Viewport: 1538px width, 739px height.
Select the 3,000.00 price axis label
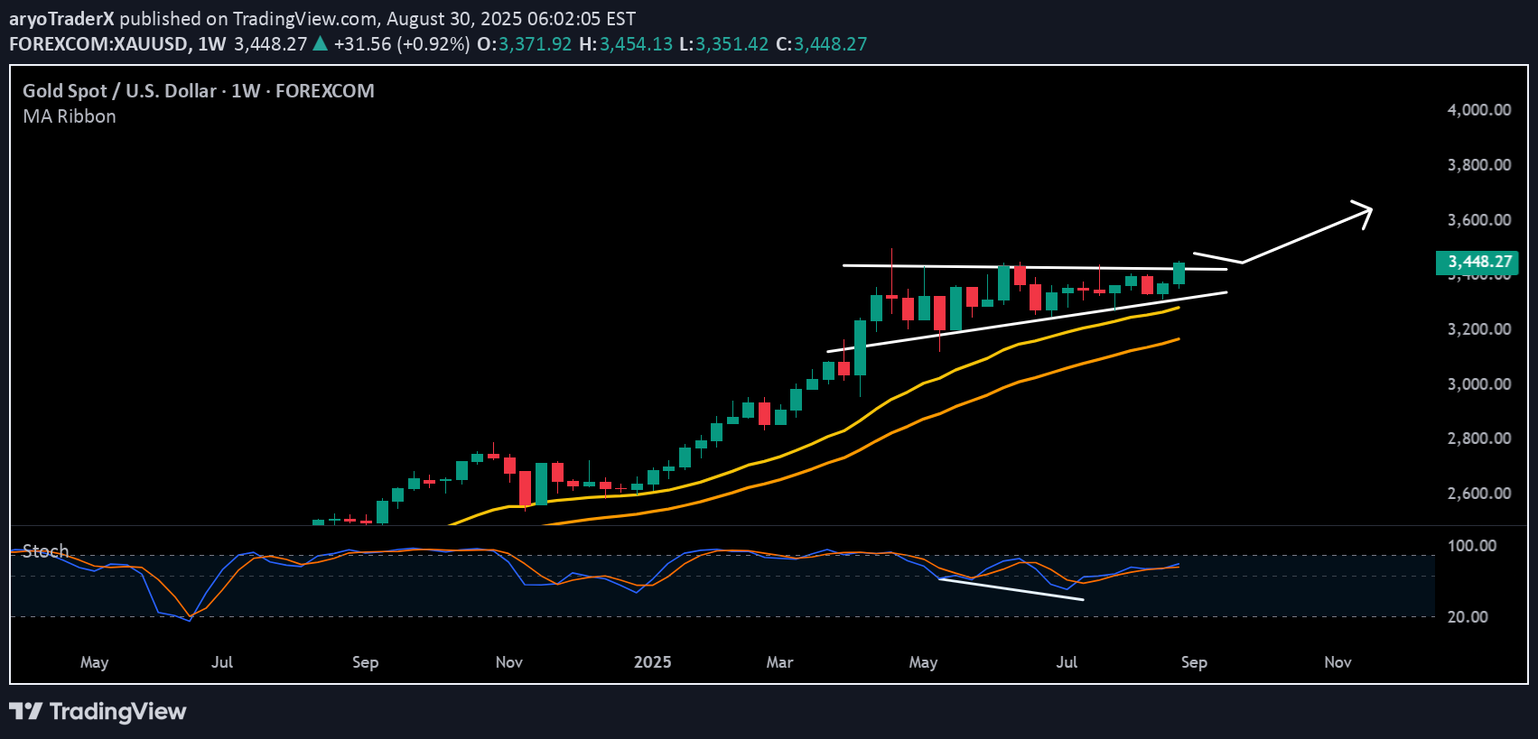click(1478, 384)
